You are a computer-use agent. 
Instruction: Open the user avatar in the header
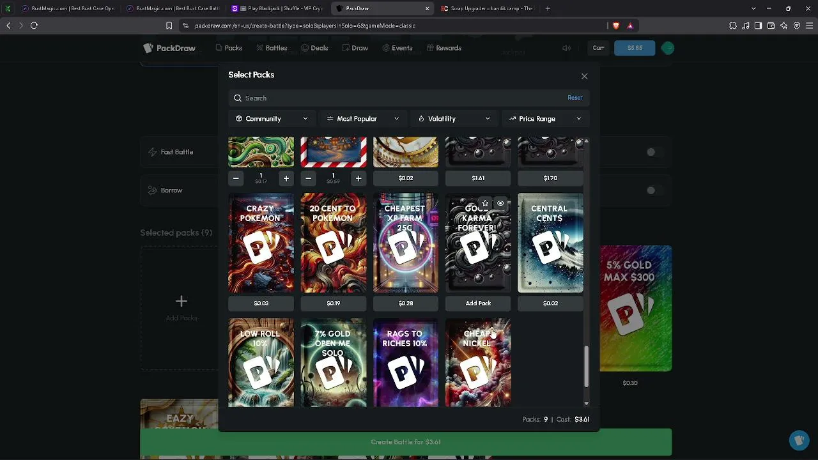[x=668, y=48]
